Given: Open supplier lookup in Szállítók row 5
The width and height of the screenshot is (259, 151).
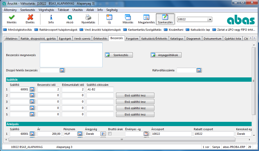Looking at the screenshot, I should tap(32, 114).
